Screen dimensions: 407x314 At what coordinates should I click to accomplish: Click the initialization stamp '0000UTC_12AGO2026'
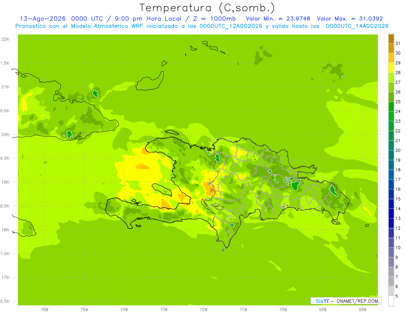[x=231, y=26]
